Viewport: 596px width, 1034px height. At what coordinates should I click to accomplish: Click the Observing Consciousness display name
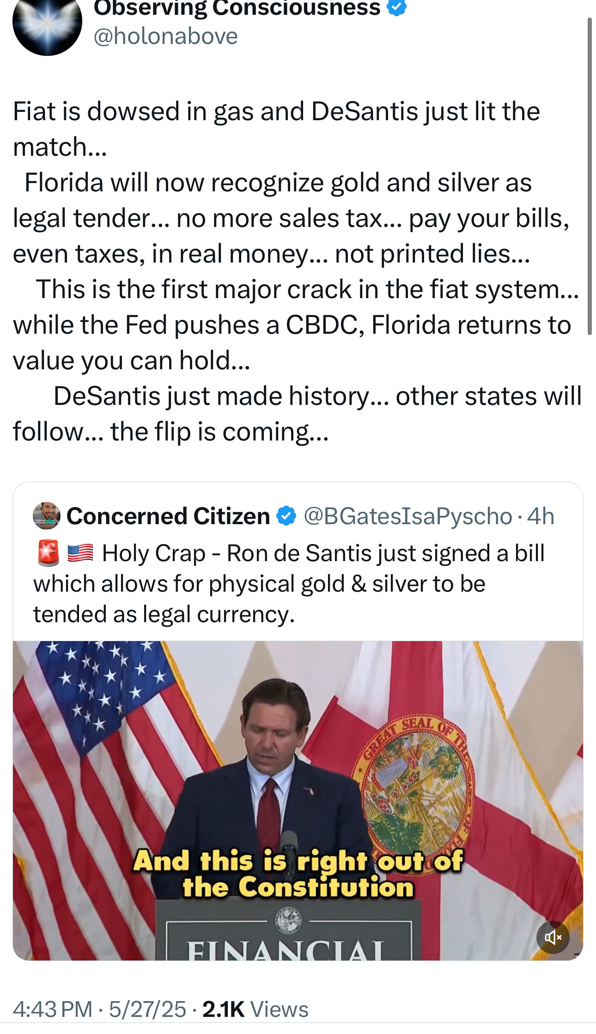237,7
